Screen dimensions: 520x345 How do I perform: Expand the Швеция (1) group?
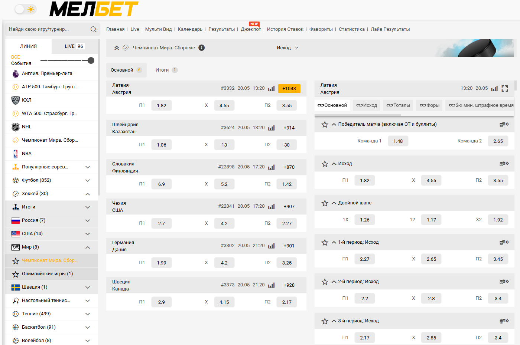tap(88, 287)
